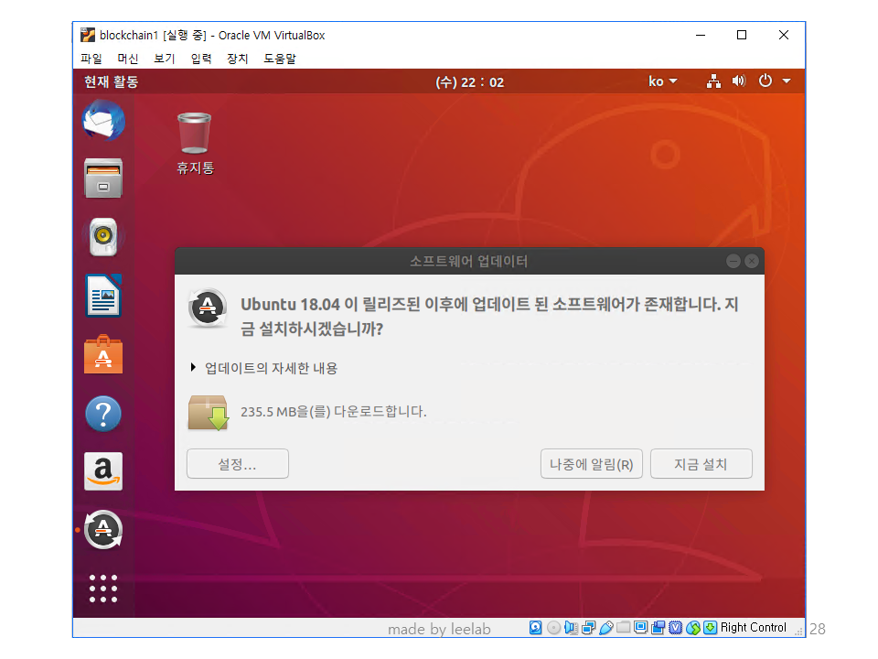This screenshot has height=659, width=878.
Task: Open Ubuntu Software shopping bag icon
Action: (x=103, y=354)
